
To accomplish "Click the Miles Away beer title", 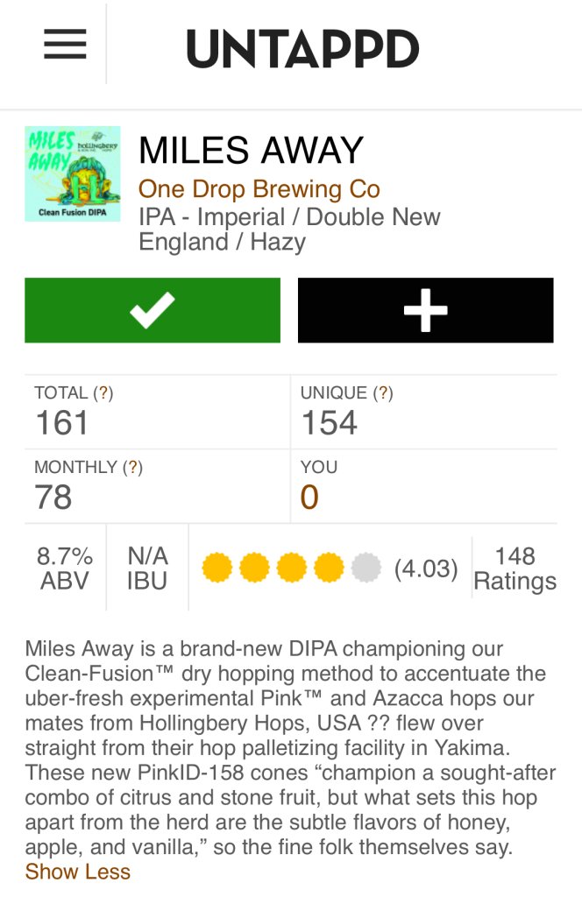I will click(x=251, y=151).
